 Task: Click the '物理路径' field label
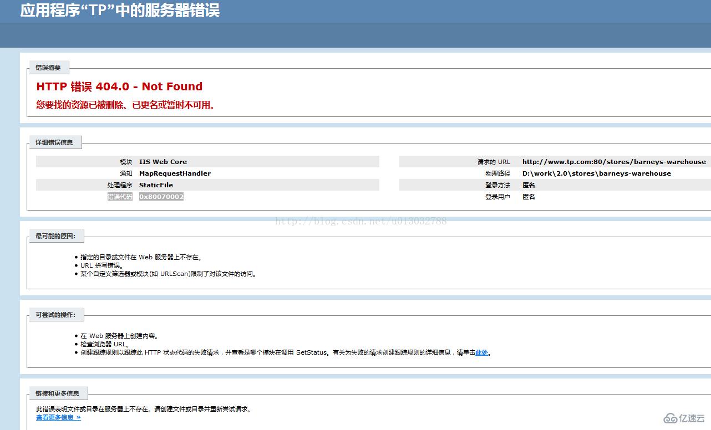coord(497,173)
